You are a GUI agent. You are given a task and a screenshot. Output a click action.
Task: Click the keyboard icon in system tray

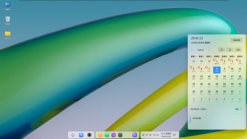[143, 135]
